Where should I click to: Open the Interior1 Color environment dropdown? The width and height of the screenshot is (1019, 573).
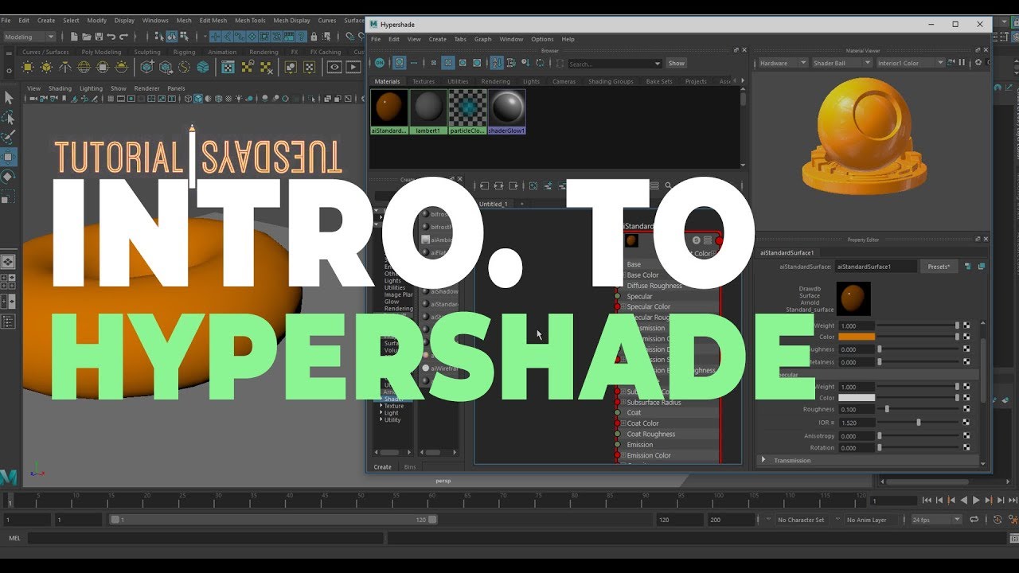910,63
